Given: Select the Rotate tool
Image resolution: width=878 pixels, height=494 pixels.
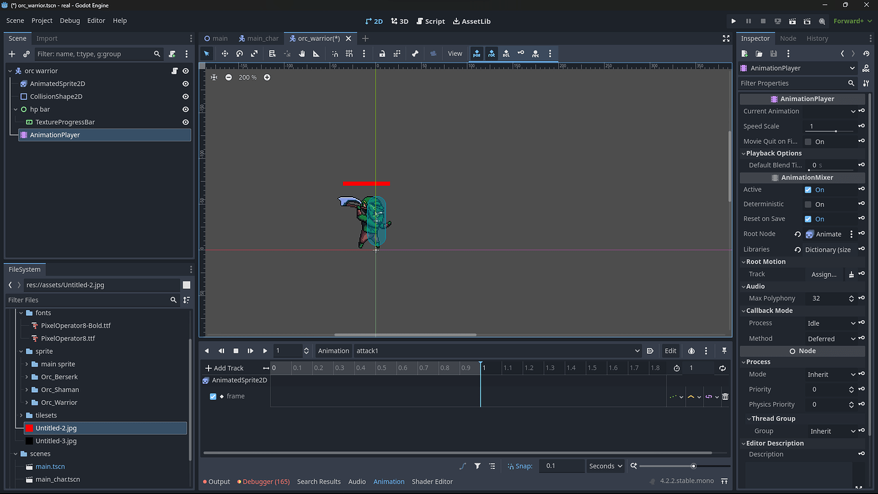Looking at the screenshot, I should (239, 53).
